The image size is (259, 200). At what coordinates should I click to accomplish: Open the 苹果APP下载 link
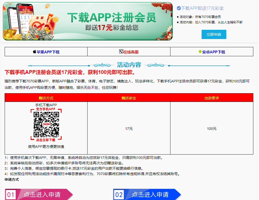click(x=48, y=52)
